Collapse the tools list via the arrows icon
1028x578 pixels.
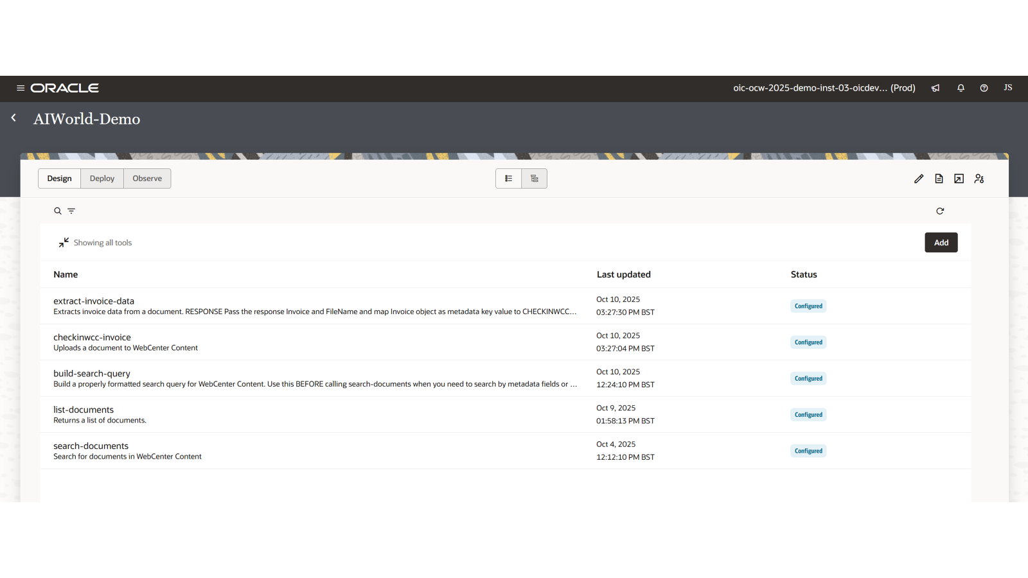(x=64, y=242)
